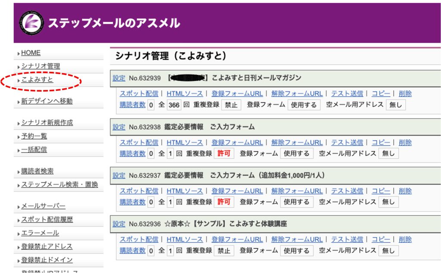Open スポット配信履歴 sidebar link
The image size is (441, 273).
tap(47, 219)
